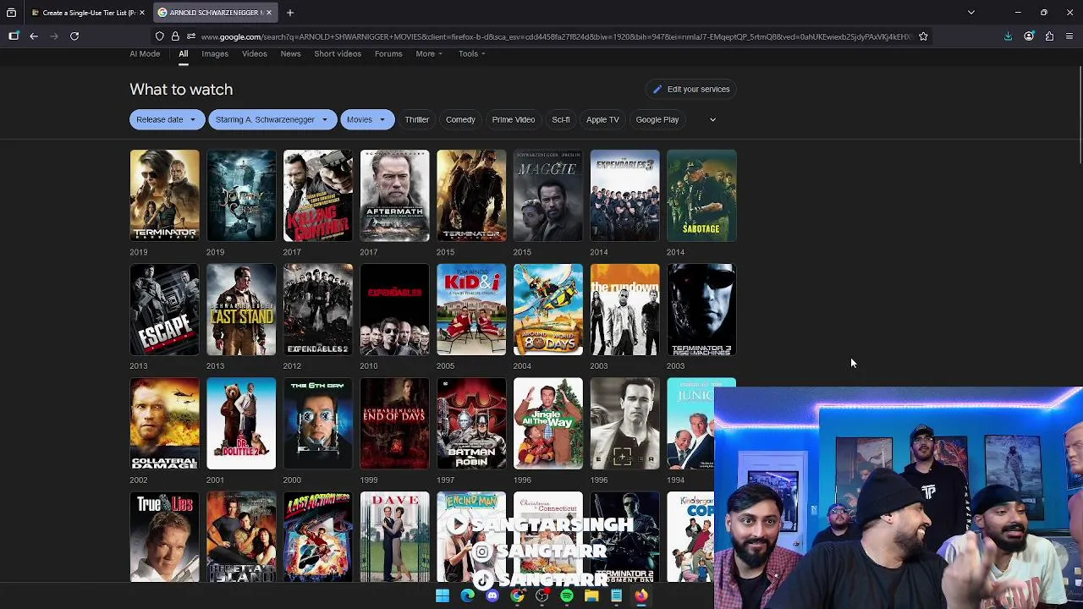This screenshot has height=609, width=1083.
Task: Switch to the AI Mode search tab
Action: tap(145, 54)
